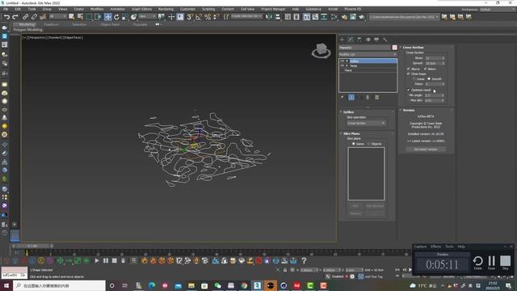The height and width of the screenshot is (291, 517).
Task: Open the selection filter dropdown in main toolbar
Action: (57, 16)
